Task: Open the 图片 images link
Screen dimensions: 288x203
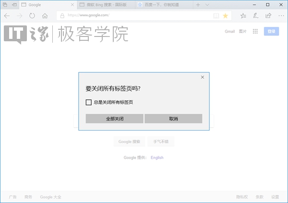Action: point(242,31)
